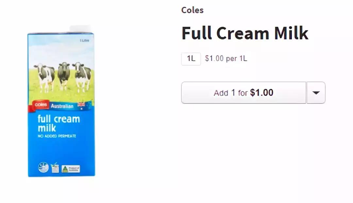Click the Full Cream Milk product title

[x=245, y=33]
